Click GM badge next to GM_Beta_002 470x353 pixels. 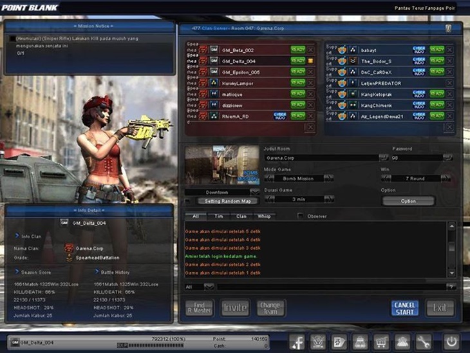point(214,50)
